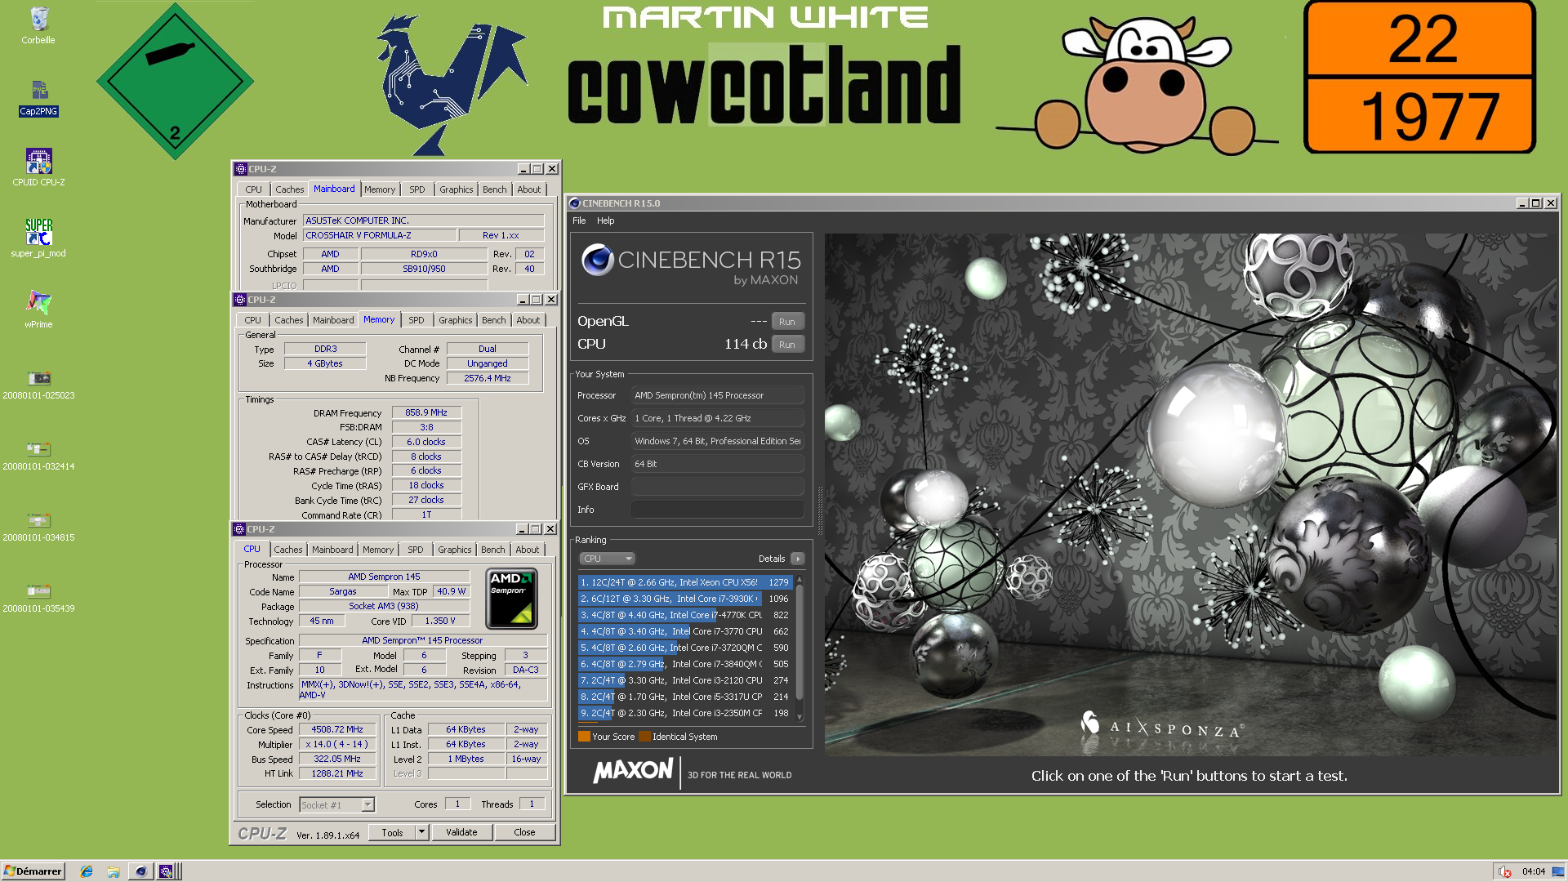Open About tab in the Mainboard CPU-Z window

pos(529,189)
